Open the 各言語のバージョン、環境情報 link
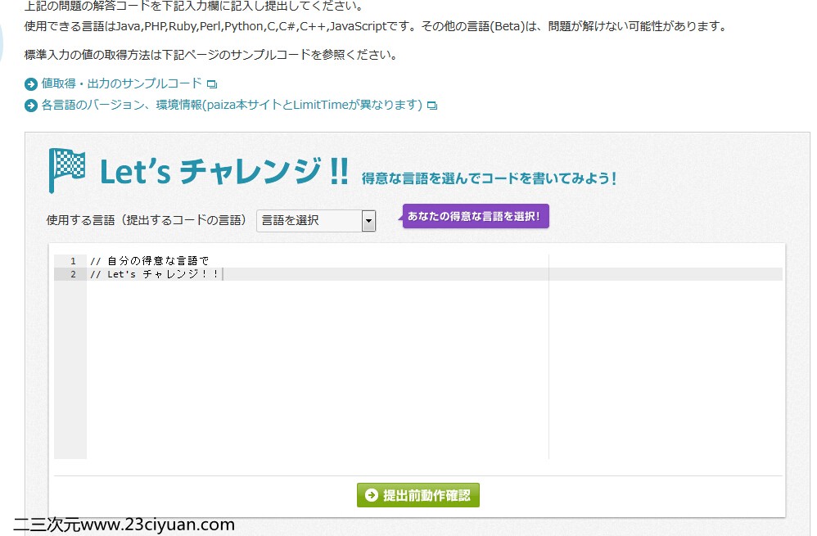Viewport: 817px width, 536px height. tap(231, 105)
